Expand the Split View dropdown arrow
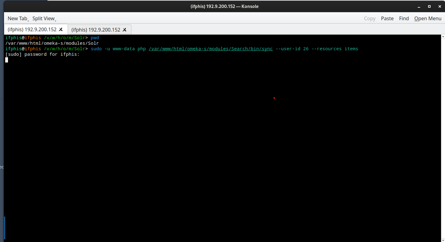 (55, 20)
